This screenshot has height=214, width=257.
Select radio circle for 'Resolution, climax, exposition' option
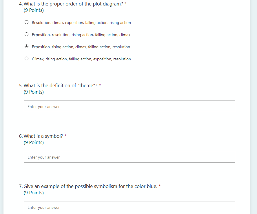[26, 22]
